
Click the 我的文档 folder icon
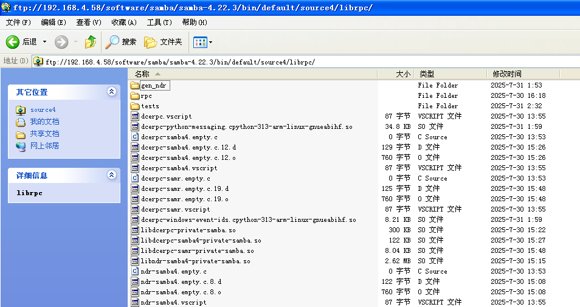(21, 122)
